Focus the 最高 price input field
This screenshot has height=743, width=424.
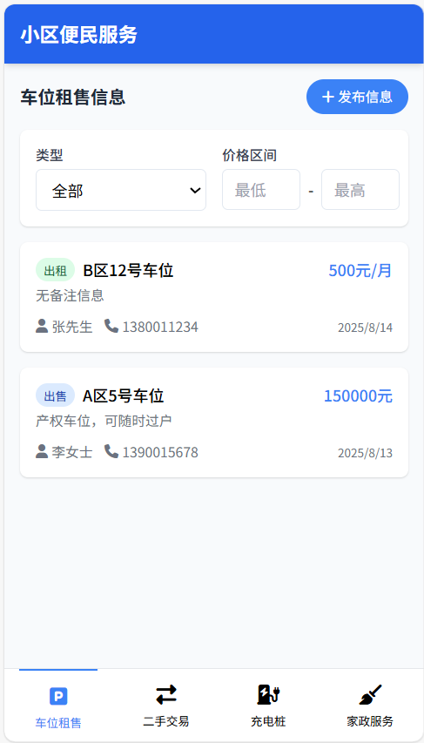[x=360, y=190]
